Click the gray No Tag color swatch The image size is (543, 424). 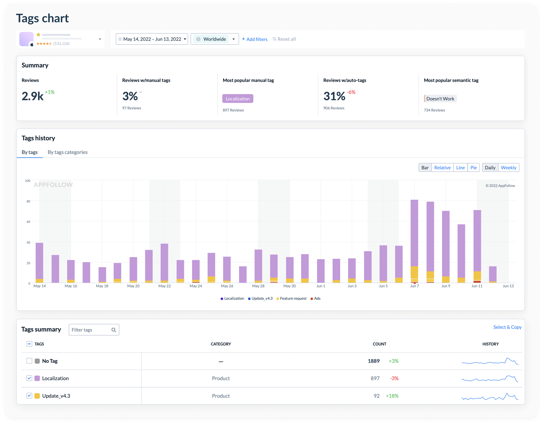click(37, 361)
